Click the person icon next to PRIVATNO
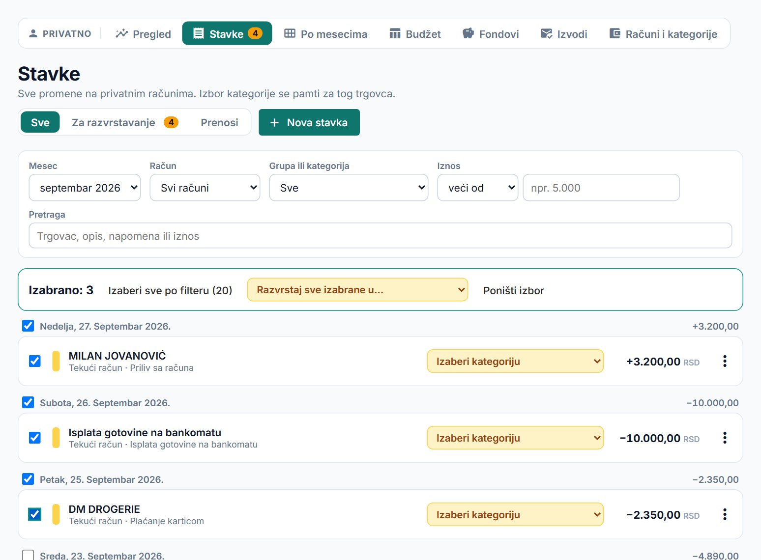761x560 pixels. 33,33
